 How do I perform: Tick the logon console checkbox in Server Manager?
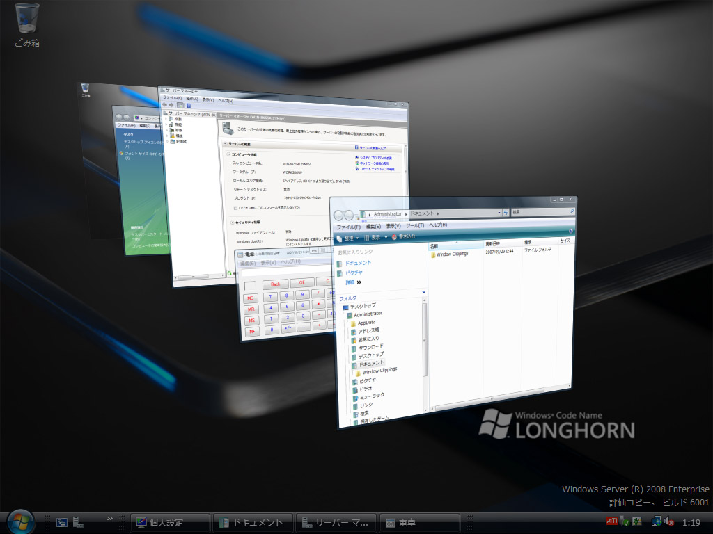tap(235, 208)
